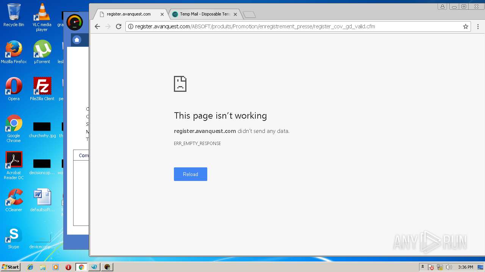This screenshot has width=485, height=272.
Task: Close the Temp Mail tab
Action: click(x=235, y=14)
